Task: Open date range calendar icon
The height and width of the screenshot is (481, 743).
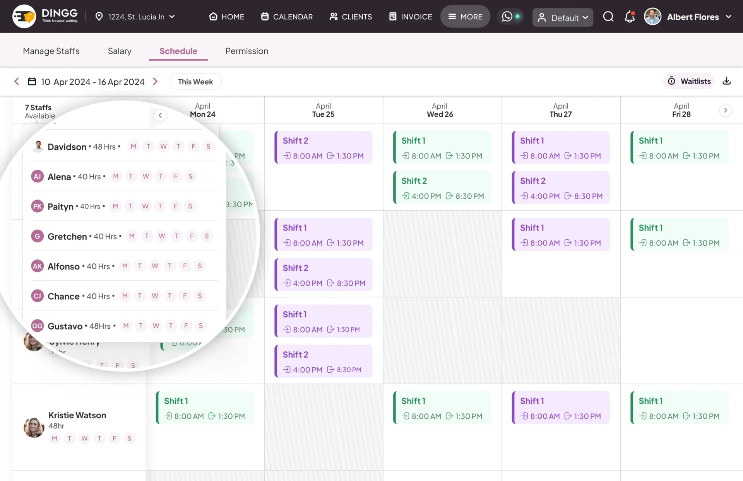Action: [x=32, y=82]
